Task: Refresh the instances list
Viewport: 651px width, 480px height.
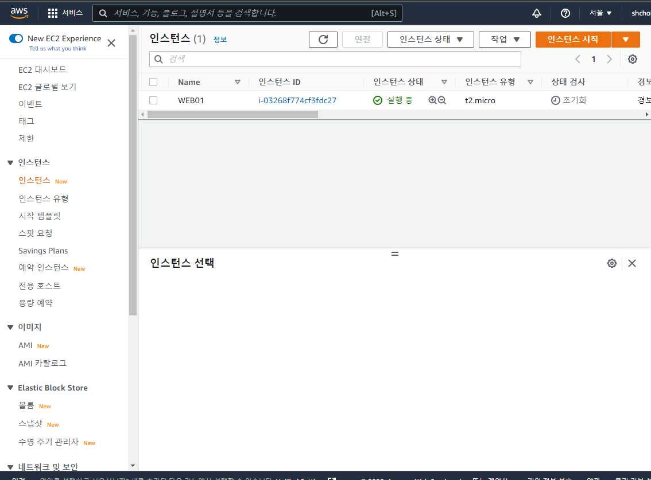Action: click(323, 40)
